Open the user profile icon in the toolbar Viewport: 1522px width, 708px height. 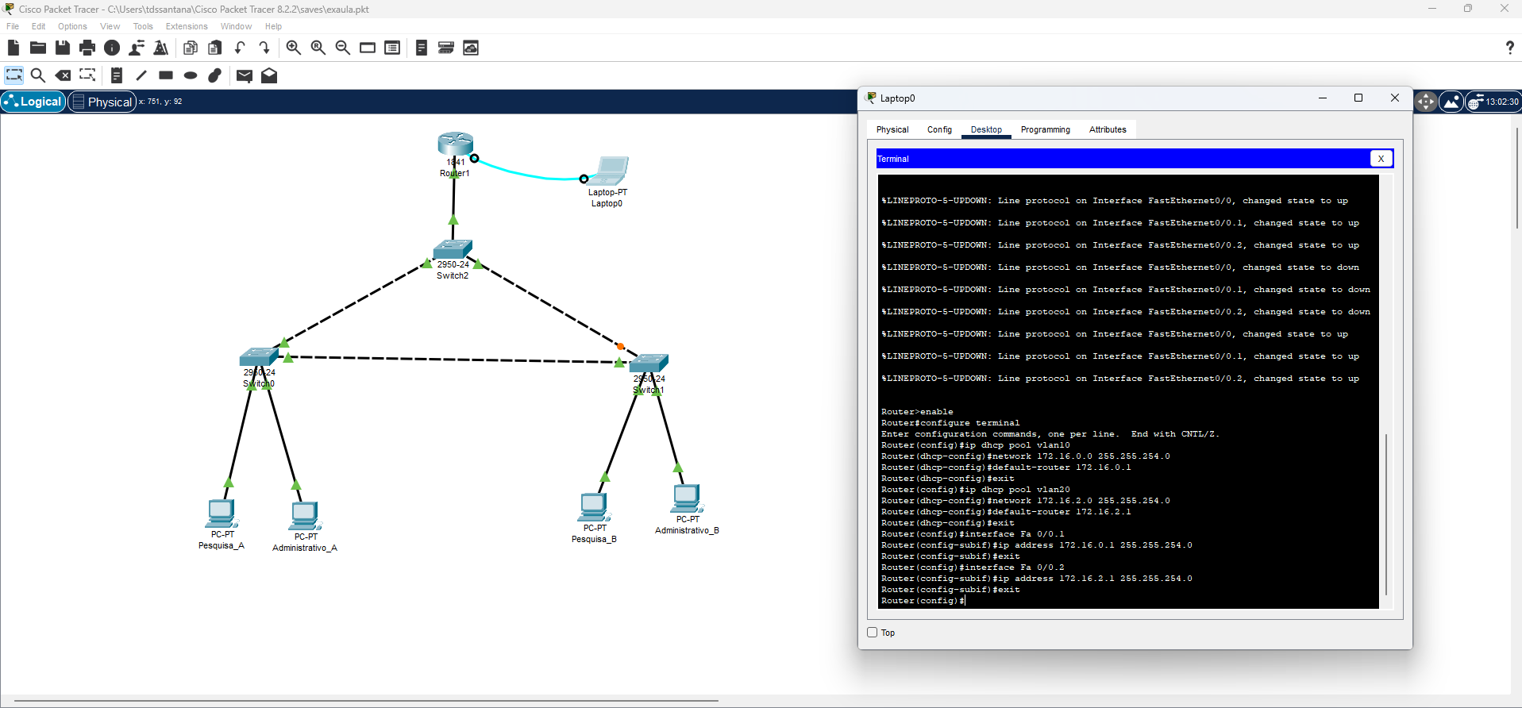point(137,48)
